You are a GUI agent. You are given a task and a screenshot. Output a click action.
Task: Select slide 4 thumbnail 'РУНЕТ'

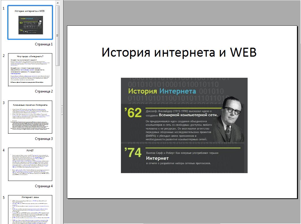click(30, 164)
